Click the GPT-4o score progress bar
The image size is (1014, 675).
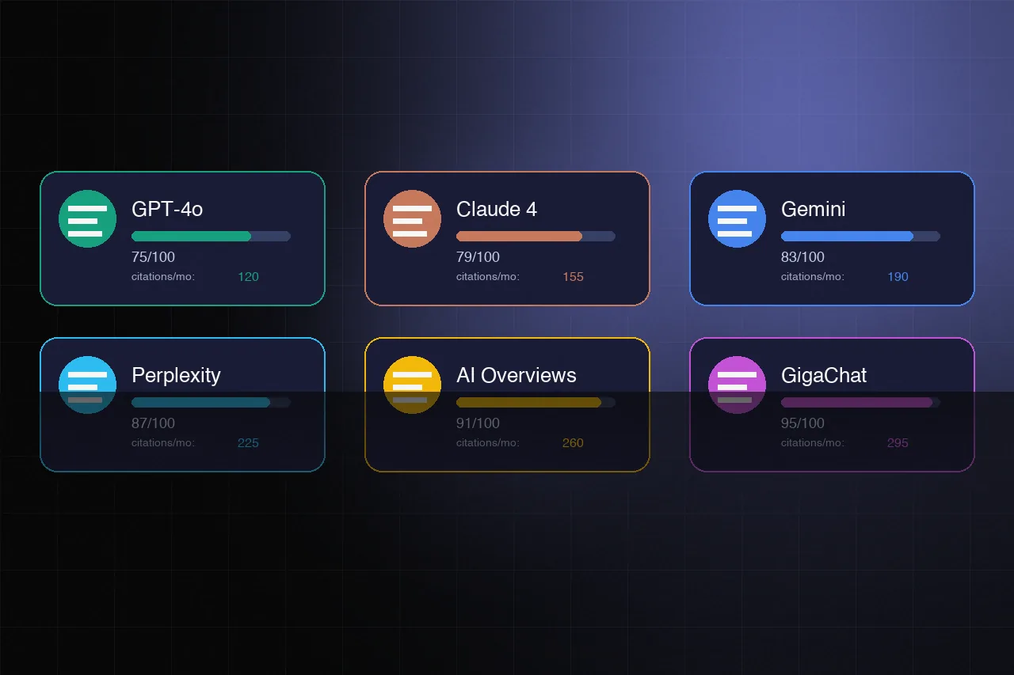211,236
